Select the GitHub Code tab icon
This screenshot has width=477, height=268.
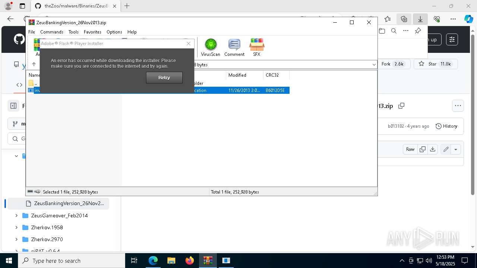click(x=19, y=85)
